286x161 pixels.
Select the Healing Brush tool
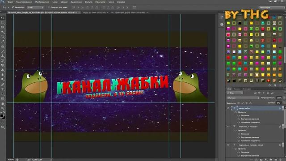click(x=3, y=47)
